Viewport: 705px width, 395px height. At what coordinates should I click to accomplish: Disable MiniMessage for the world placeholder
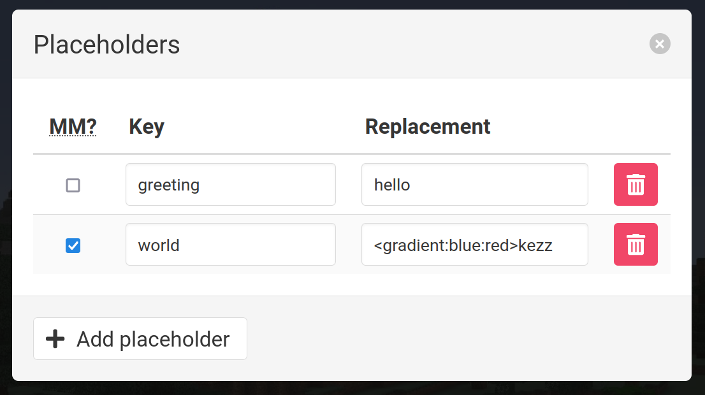coord(73,245)
